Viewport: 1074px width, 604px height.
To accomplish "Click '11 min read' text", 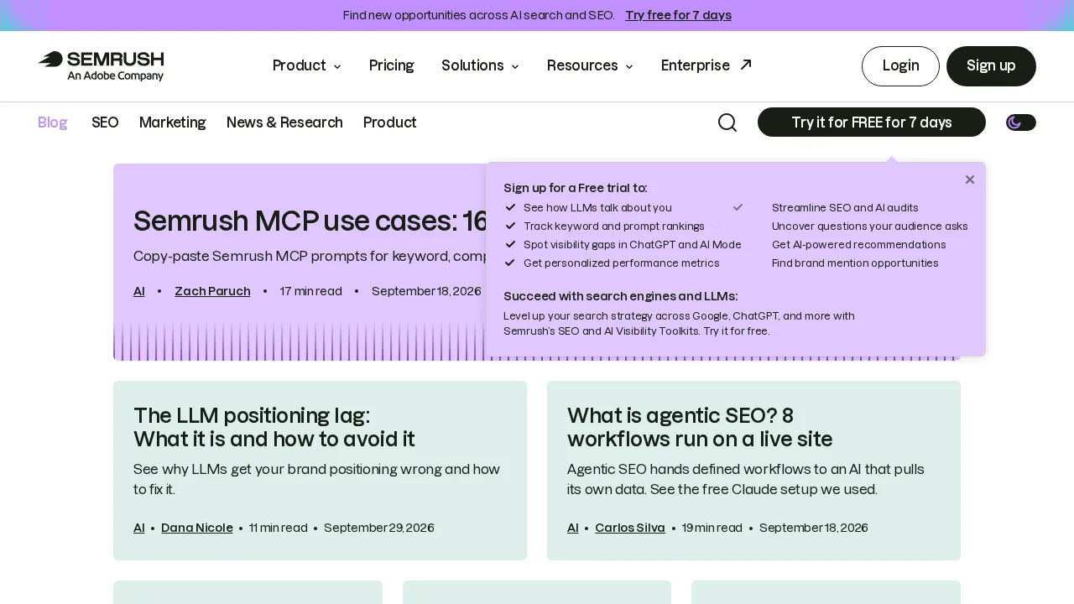I will tap(279, 528).
